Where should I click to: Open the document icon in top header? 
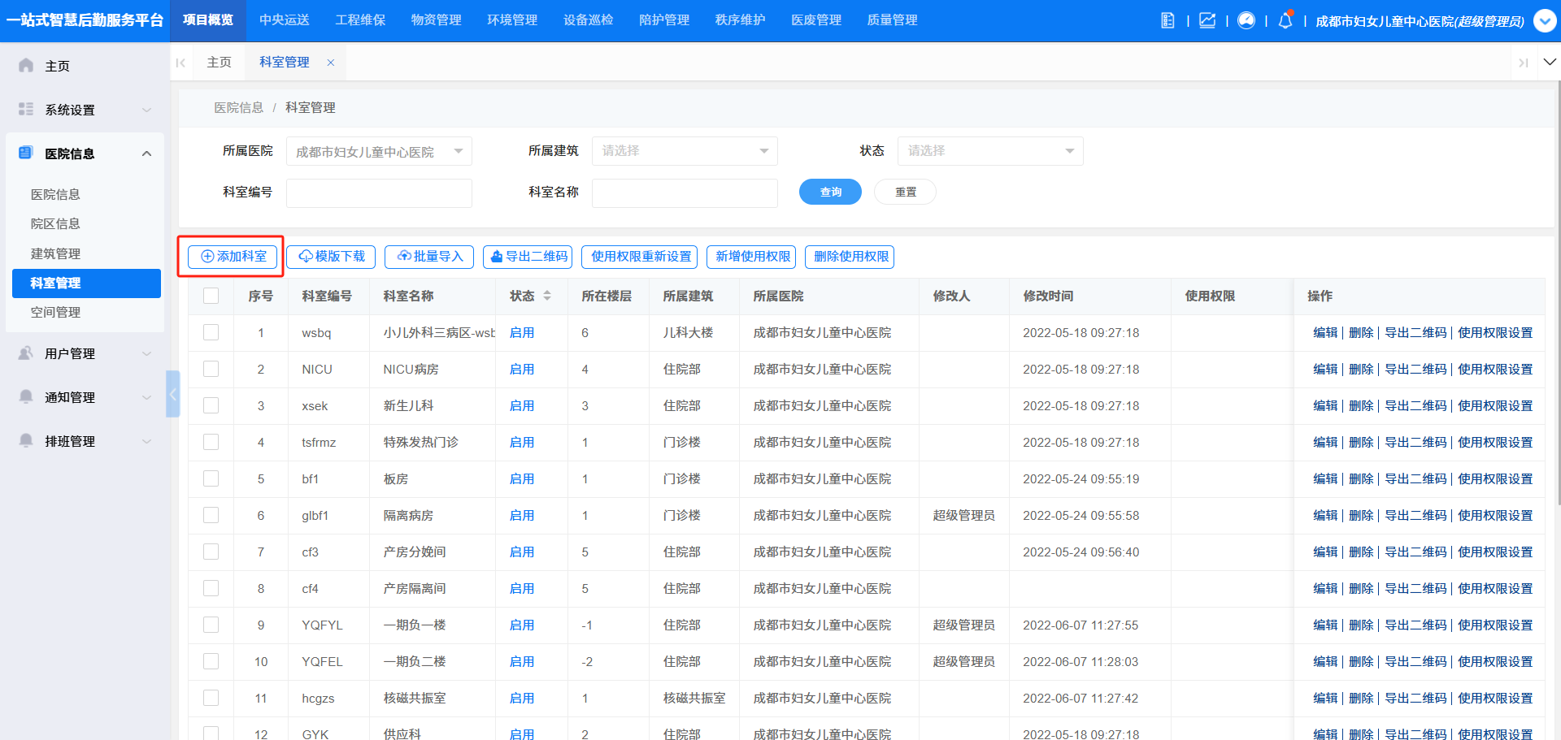[1167, 20]
